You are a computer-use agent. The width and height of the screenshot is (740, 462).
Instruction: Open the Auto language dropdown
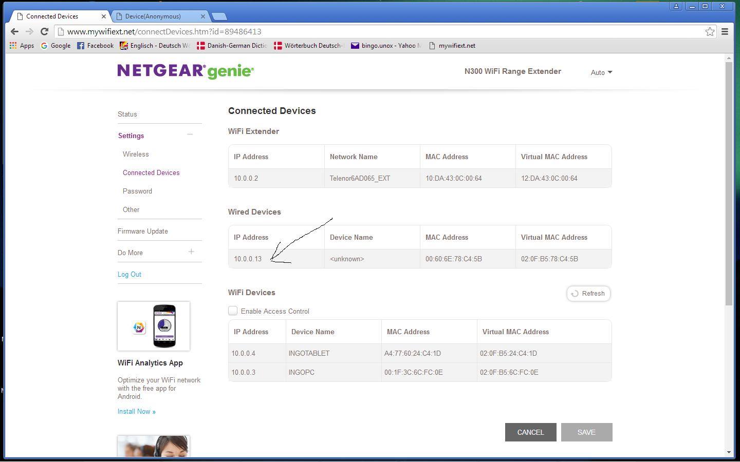(x=601, y=72)
